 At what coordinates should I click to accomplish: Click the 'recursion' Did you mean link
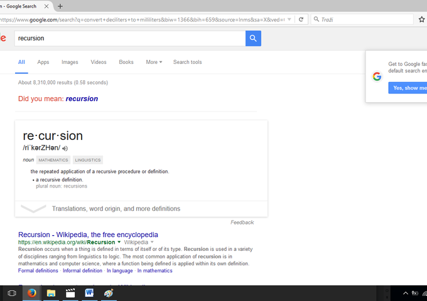click(82, 98)
